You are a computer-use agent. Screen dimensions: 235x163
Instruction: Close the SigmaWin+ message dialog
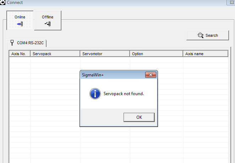coord(151,75)
